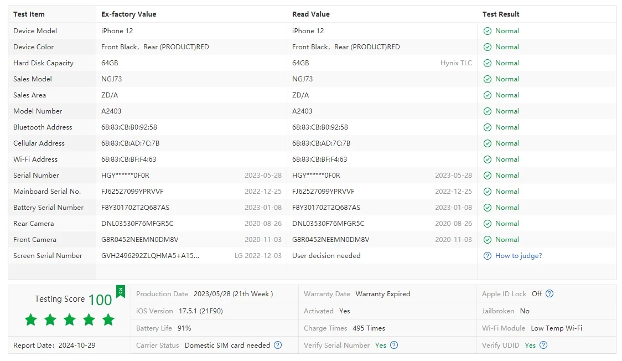The width and height of the screenshot is (622, 361).
Task: Select ex-factory Sales Area ZD/A
Action: point(110,95)
